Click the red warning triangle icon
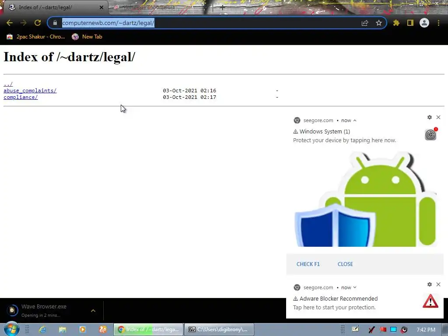The image size is (448, 336). (x=430, y=301)
